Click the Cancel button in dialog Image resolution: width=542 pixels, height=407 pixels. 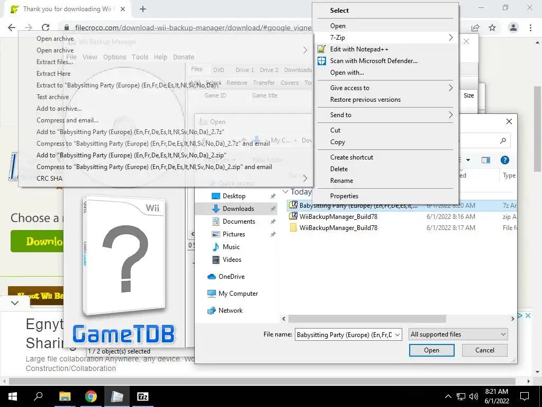(x=485, y=350)
